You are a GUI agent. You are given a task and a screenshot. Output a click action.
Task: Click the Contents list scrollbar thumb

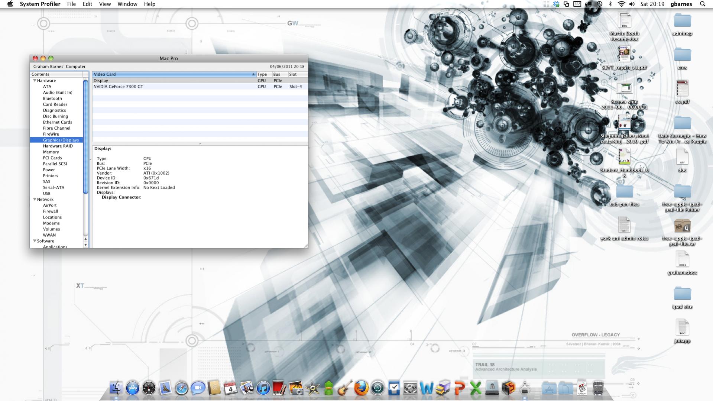click(86, 136)
